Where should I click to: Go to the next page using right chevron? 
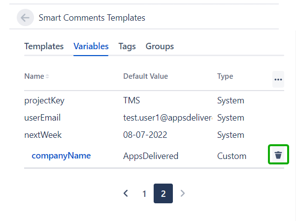pos(183,193)
